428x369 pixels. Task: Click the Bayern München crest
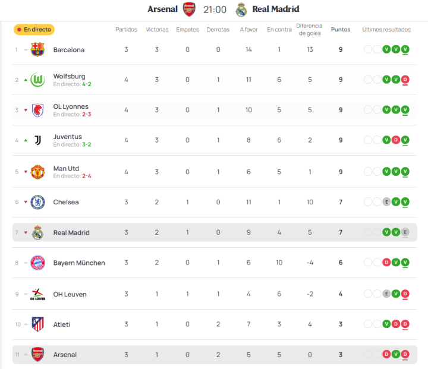[37, 263]
